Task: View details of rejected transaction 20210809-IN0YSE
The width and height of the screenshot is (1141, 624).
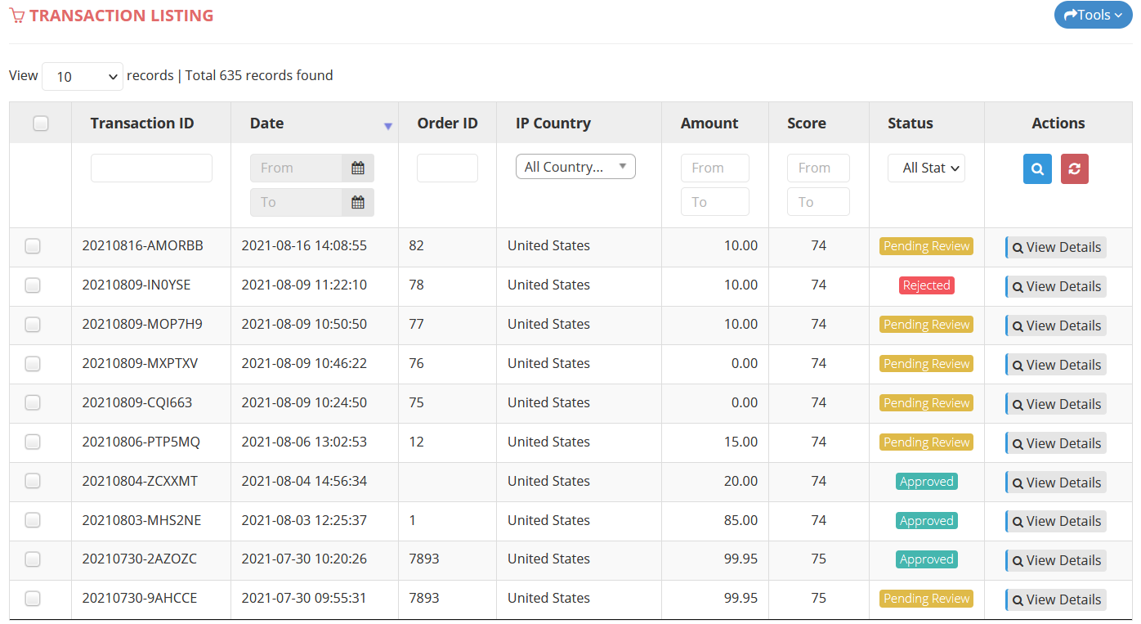Action: tap(1056, 286)
